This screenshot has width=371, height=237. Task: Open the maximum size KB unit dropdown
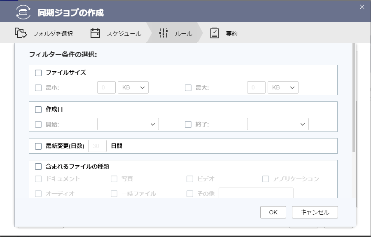[283, 88]
